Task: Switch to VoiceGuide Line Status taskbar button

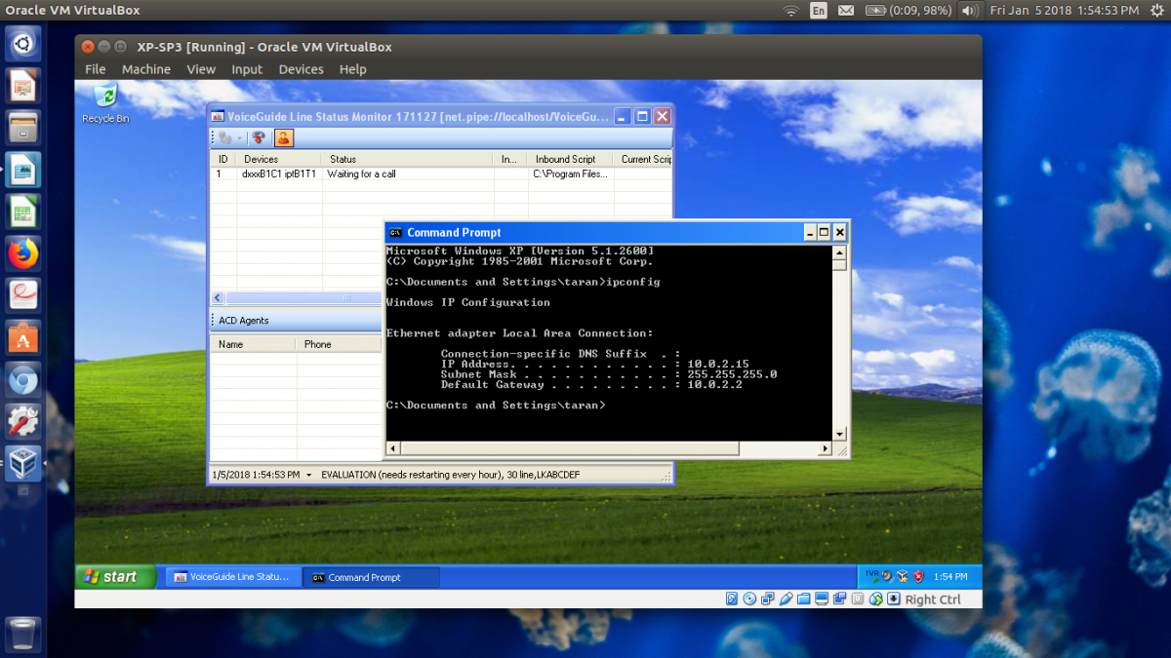Action: [232, 577]
